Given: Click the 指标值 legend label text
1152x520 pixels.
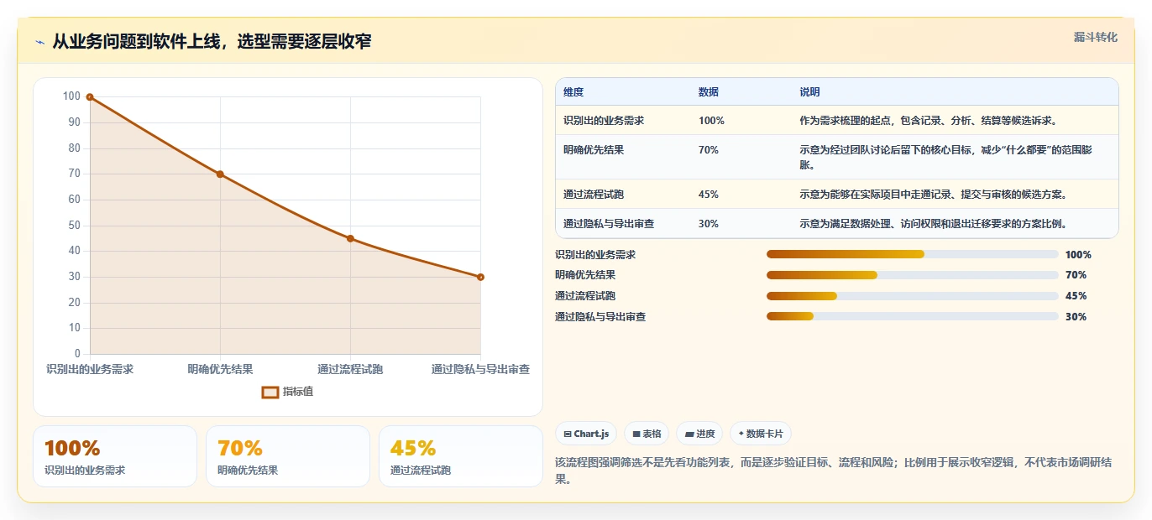Looking at the screenshot, I should (x=298, y=392).
